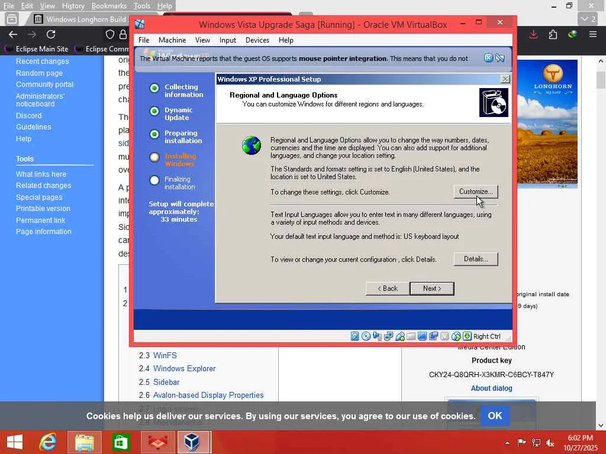Open the Random page link
This screenshot has width=606, height=454.
(39, 73)
